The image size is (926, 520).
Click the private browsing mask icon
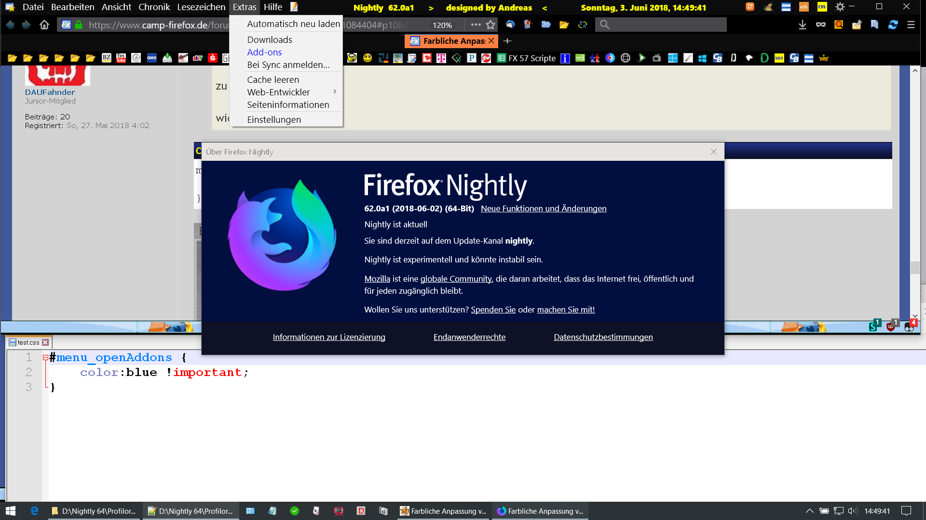820,25
